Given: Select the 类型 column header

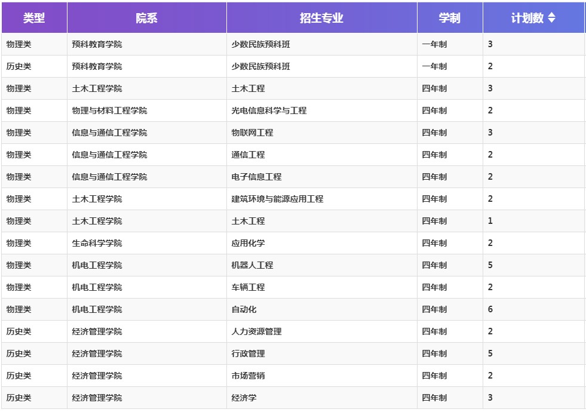Looking at the screenshot, I should coord(34,18).
